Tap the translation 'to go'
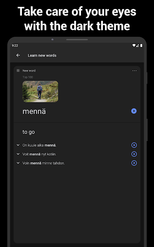Viewport: 154px width, 247px height. (28, 132)
